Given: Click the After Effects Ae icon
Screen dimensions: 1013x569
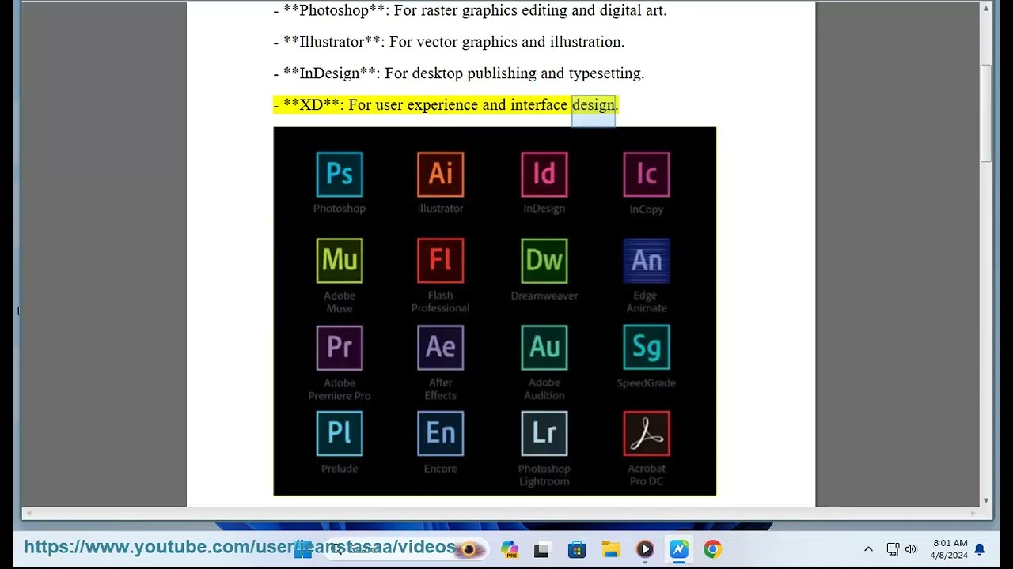Looking at the screenshot, I should coord(441,347).
